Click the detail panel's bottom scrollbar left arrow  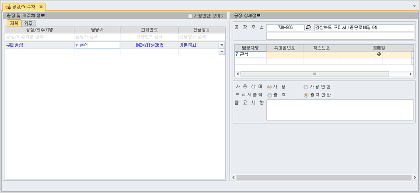point(233,177)
